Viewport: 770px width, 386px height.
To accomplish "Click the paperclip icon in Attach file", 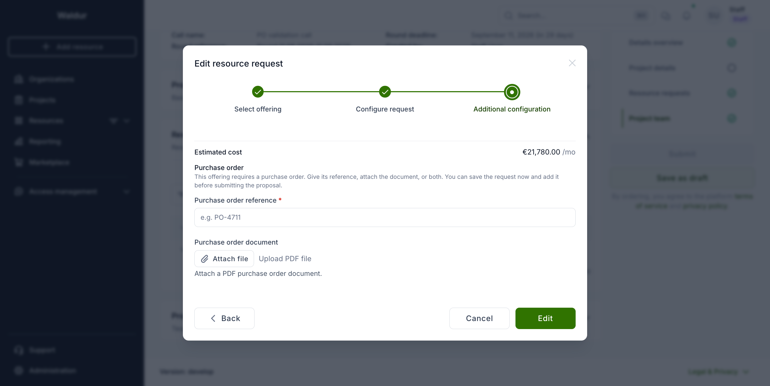I will tap(205, 259).
